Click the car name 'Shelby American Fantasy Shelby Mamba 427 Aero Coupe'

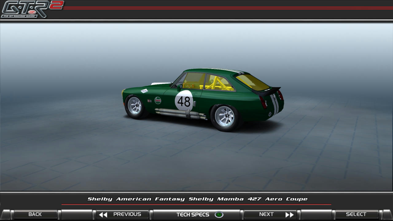[197, 199]
